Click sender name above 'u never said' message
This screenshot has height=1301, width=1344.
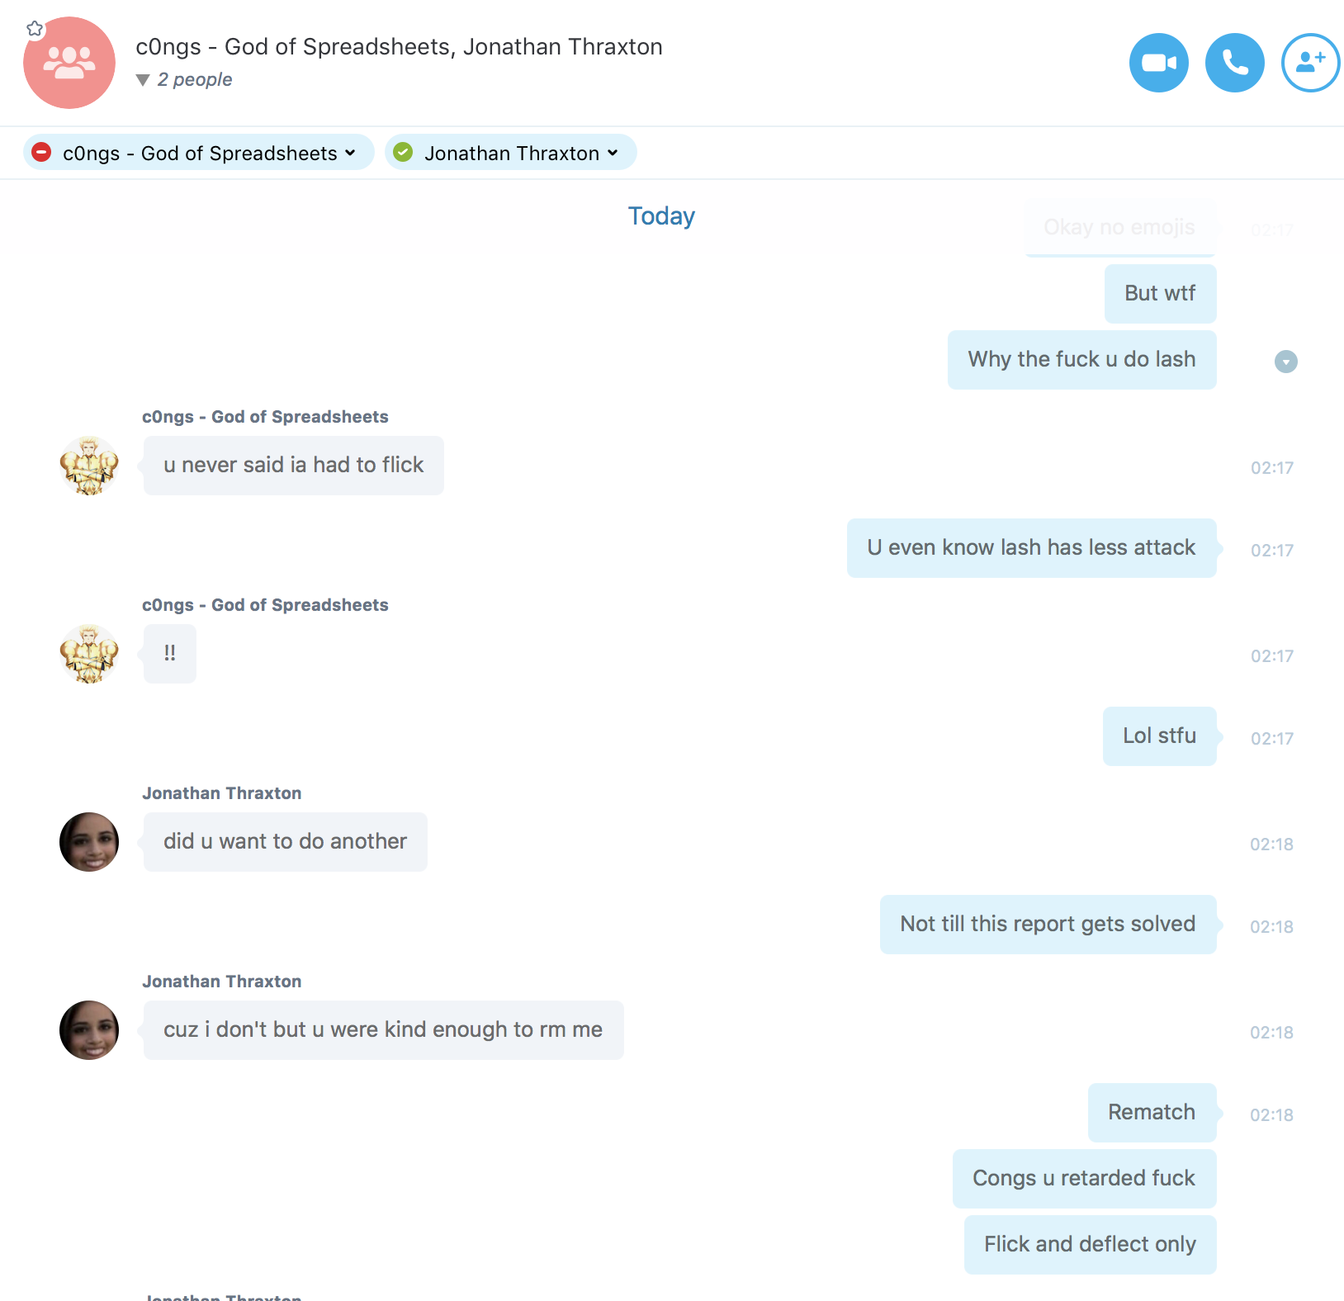(265, 417)
